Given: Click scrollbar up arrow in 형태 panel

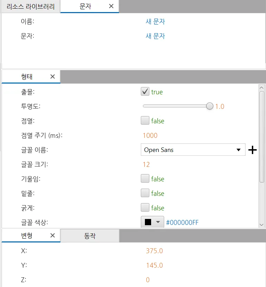Looking at the screenshot, I should tap(262, 88).
